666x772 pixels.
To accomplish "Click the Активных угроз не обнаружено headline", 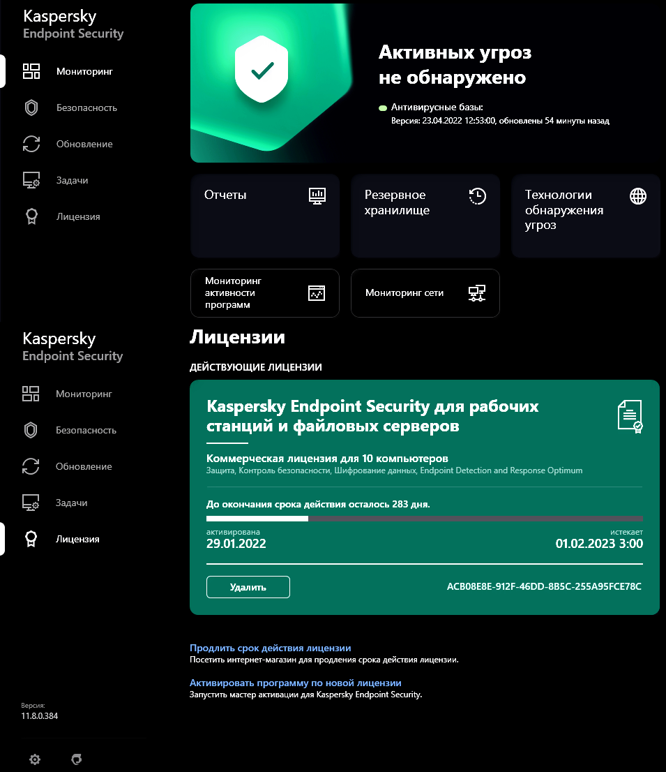I will coord(455,64).
